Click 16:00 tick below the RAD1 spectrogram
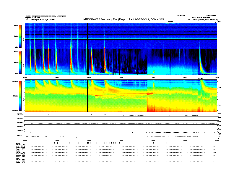 153,77
